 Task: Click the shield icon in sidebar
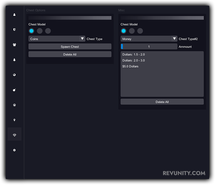point(14,30)
